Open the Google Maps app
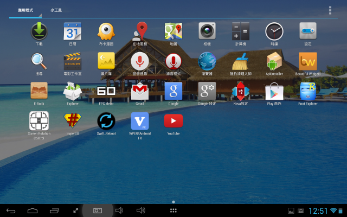The image size is (347, 217). point(173,31)
